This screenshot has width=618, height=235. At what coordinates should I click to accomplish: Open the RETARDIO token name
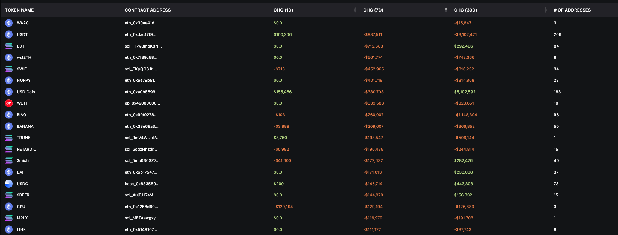(27, 149)
